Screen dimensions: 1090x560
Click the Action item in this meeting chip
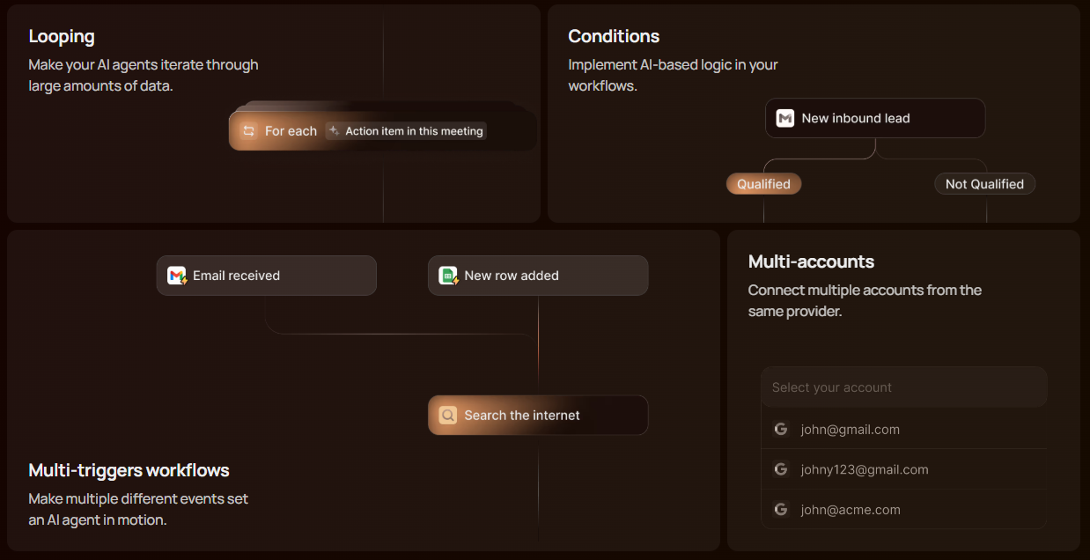[406, 131]
